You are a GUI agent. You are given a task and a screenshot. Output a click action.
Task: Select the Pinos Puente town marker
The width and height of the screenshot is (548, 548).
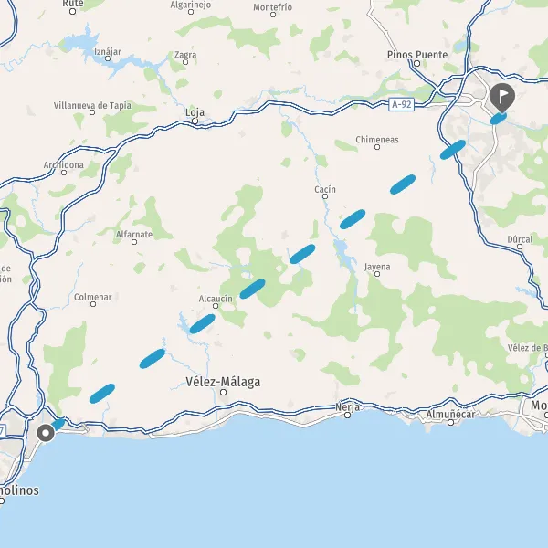coord(416,64)
